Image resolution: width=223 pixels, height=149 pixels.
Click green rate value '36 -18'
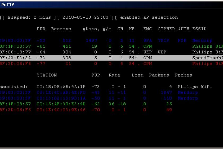[117, 104]
